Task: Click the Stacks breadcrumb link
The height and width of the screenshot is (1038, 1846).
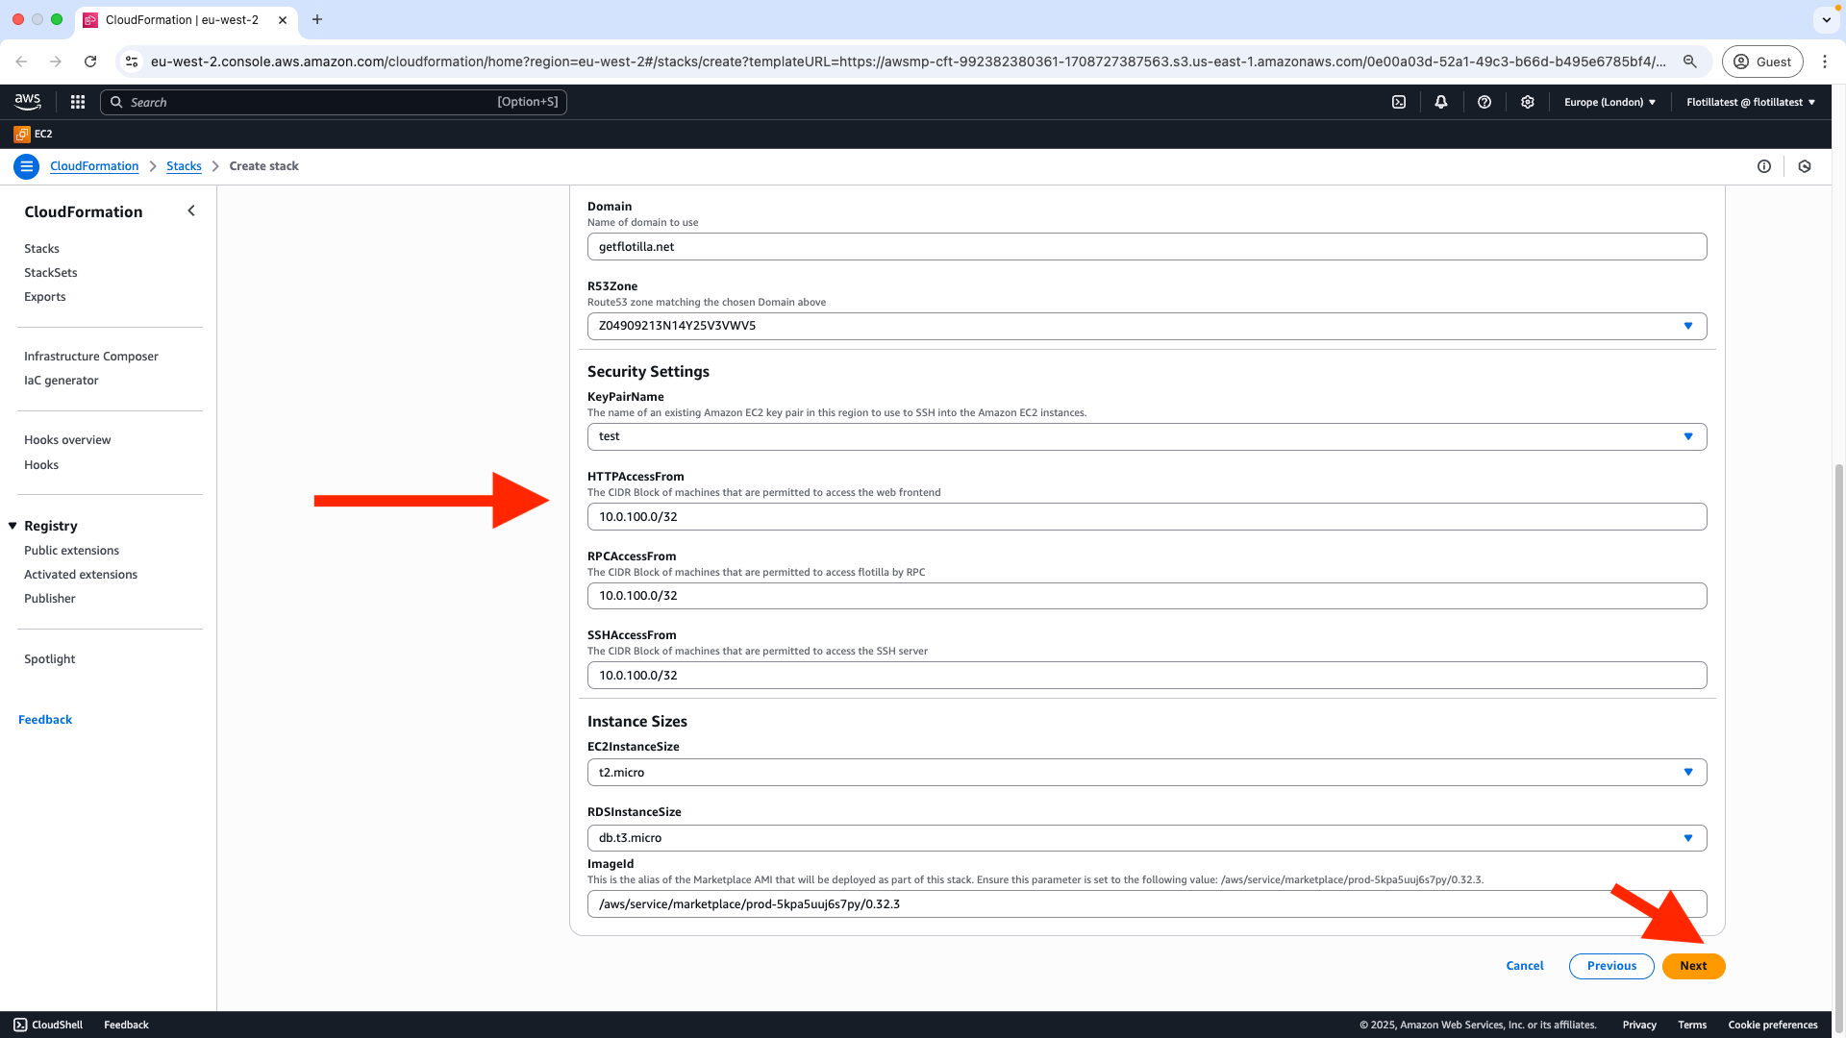Action: [184, 166]
